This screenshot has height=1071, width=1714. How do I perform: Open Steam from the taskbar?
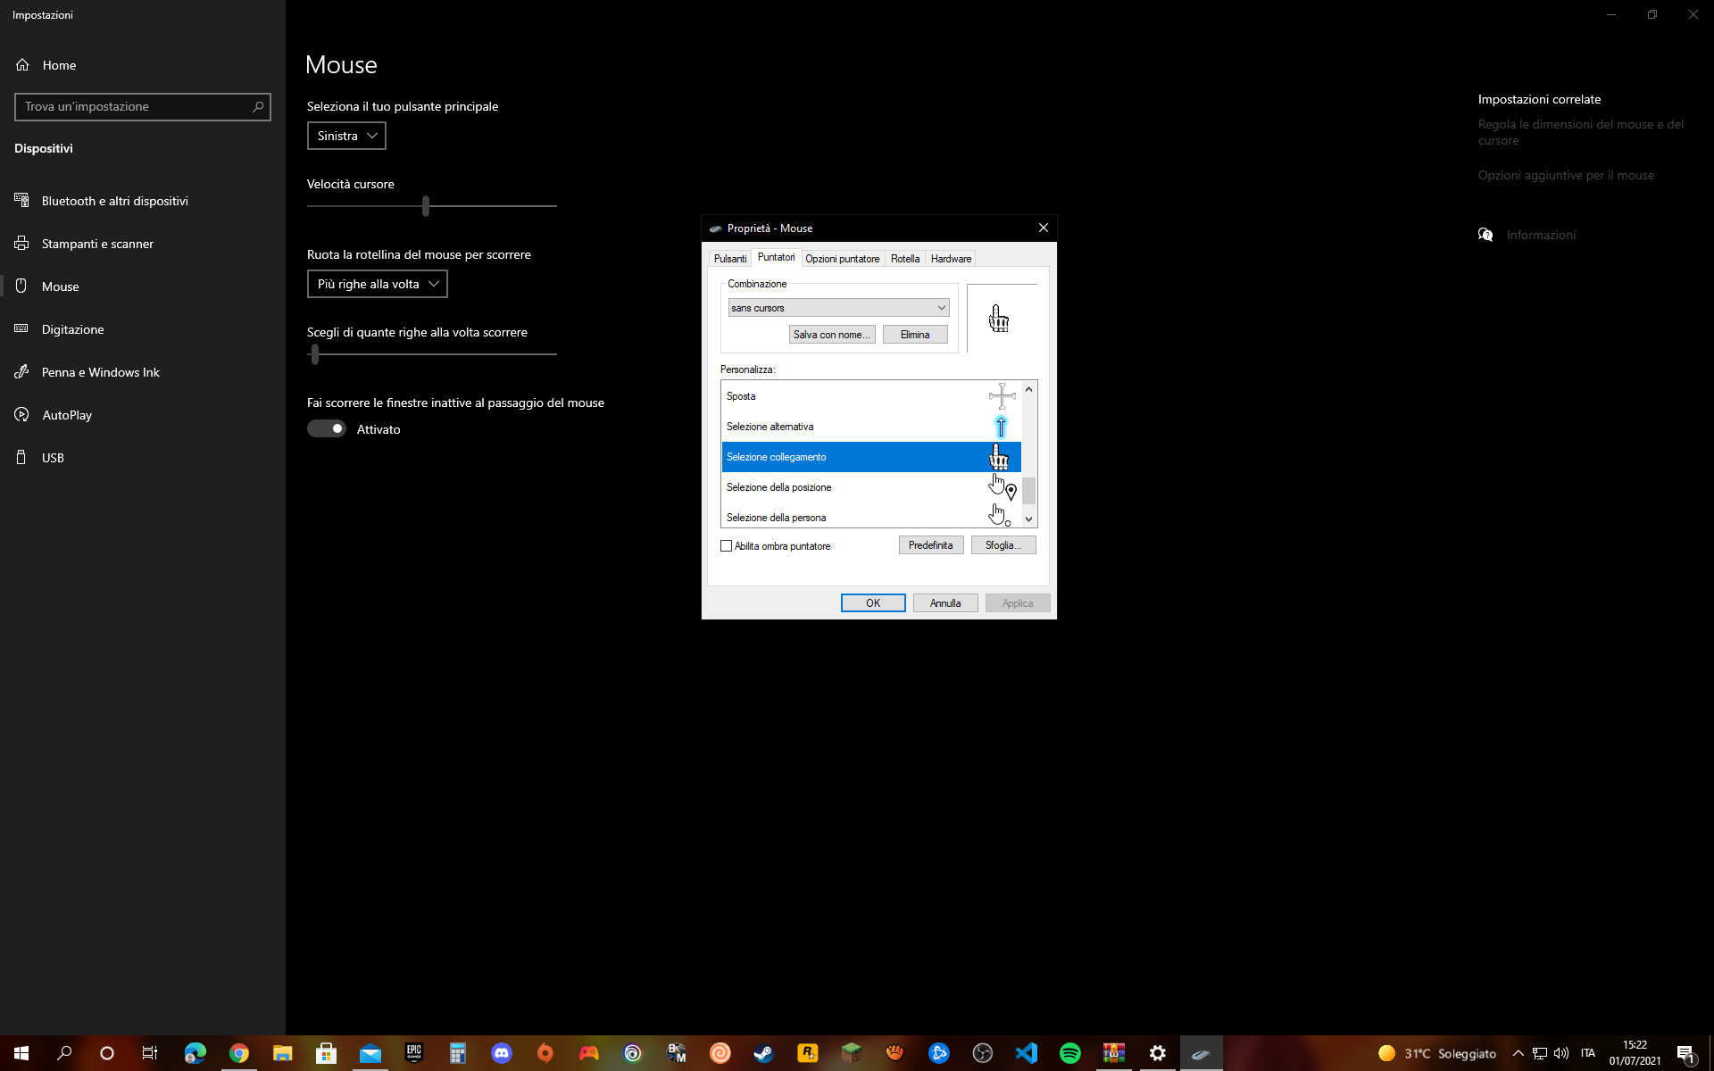point(763,1053)
